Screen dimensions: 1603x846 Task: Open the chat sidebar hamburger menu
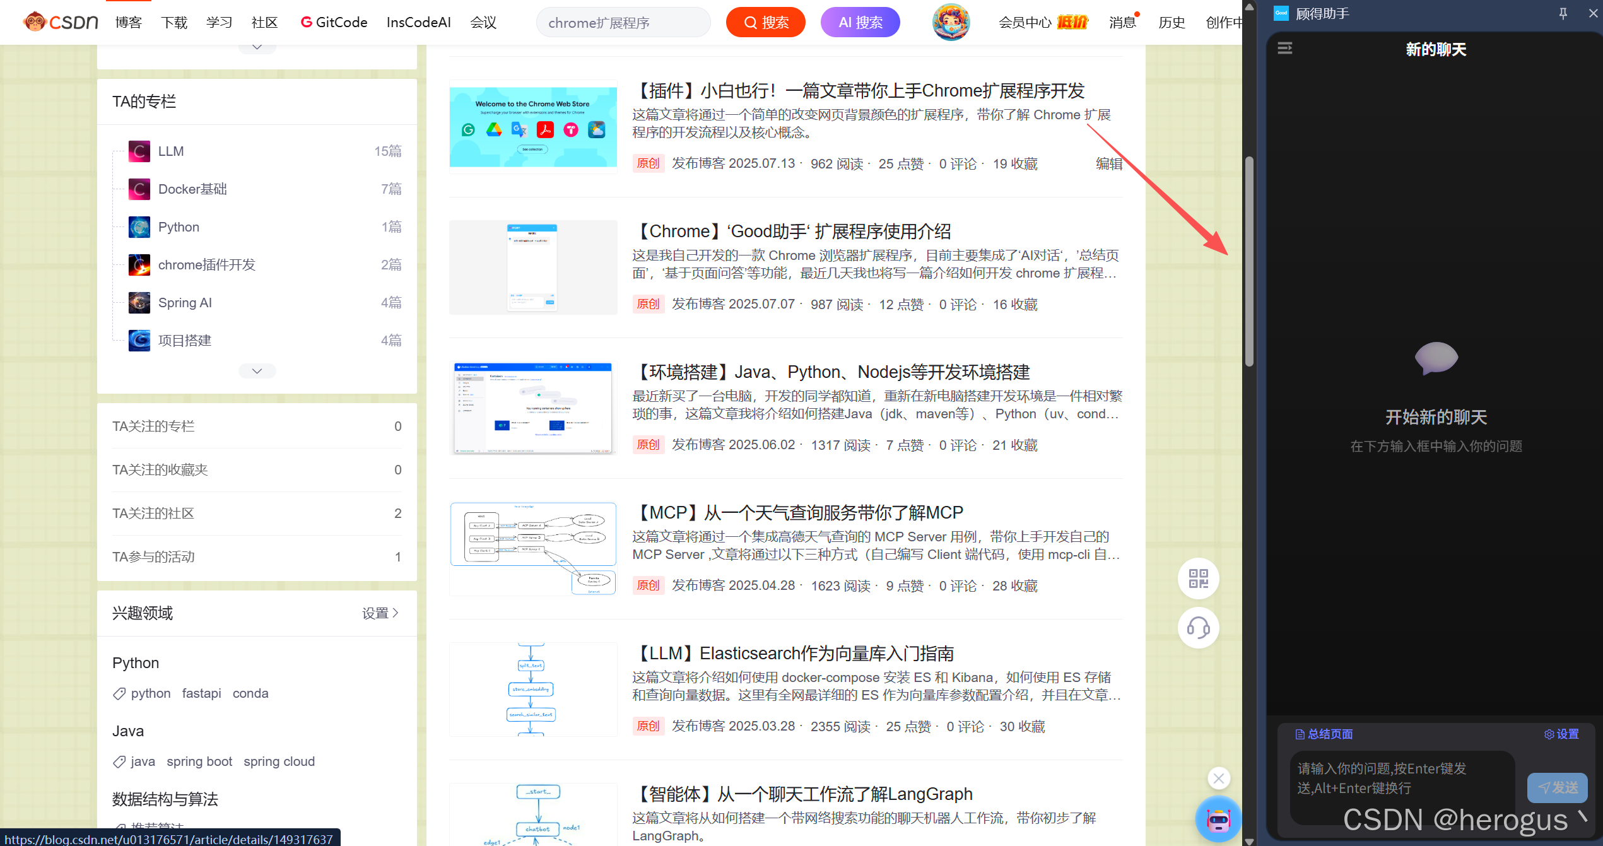pos(1285,49)
